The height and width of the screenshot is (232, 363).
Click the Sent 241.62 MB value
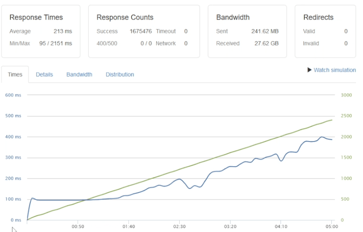[265, 31]
